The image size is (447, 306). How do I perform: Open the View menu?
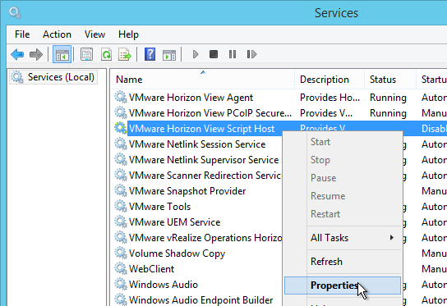pos(94,34)
